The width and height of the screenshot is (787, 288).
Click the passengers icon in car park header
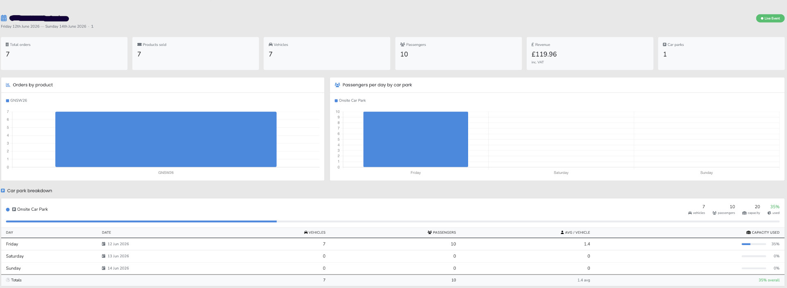[x=714, y=213]
